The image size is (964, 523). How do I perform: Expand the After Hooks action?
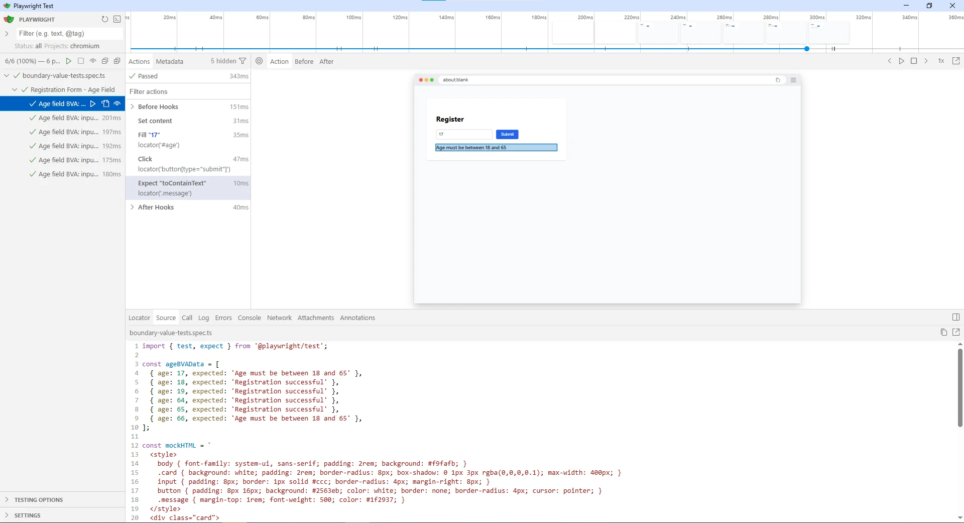point(132,207)
